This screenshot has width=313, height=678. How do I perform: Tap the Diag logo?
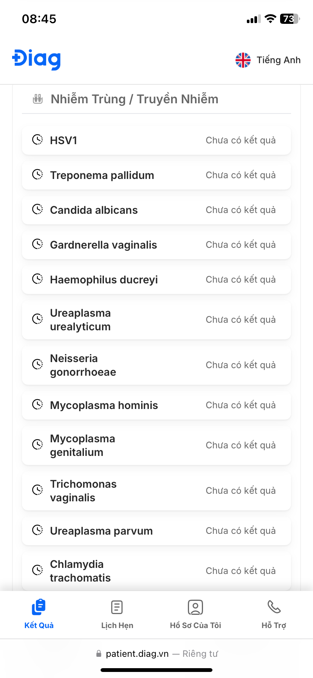[37, 59]
